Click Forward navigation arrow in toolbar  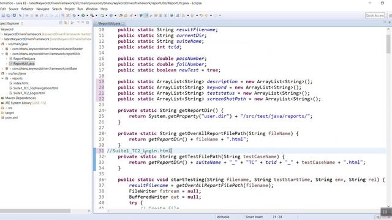[x=216, y=15]
